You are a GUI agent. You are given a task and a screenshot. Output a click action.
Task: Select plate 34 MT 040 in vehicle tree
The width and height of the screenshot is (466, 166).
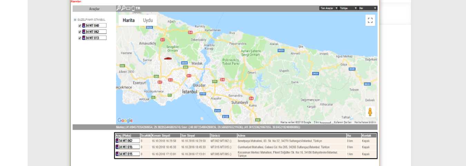pos(94,25)
